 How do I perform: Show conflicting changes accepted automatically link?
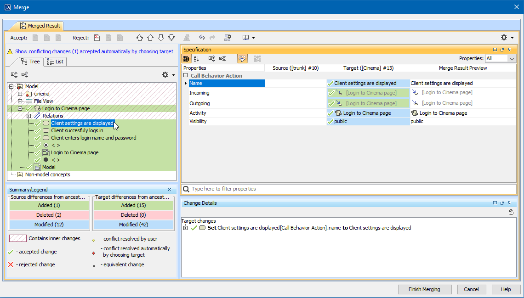tap(94, 51)
